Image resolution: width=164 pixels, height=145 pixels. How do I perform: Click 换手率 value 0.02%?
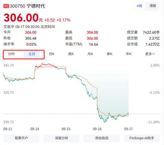(31, 44)
